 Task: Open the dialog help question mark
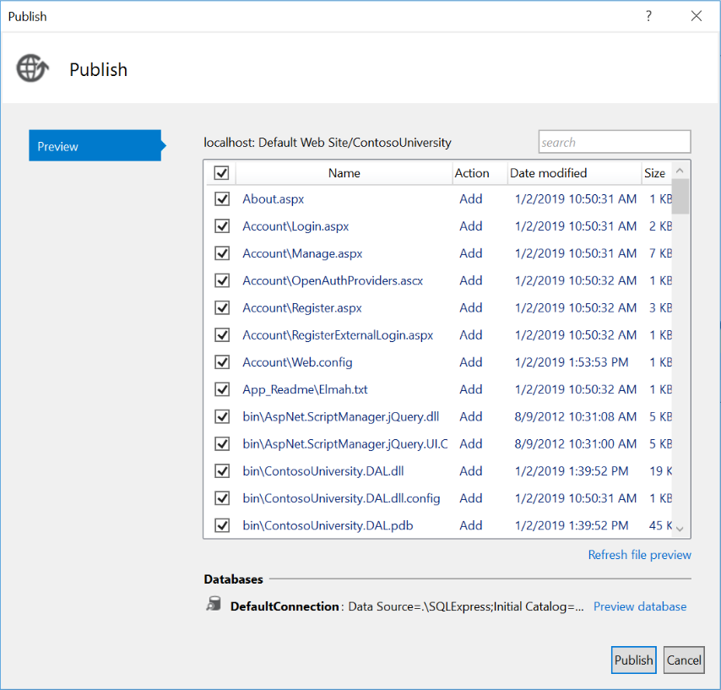tap(648, 15)
